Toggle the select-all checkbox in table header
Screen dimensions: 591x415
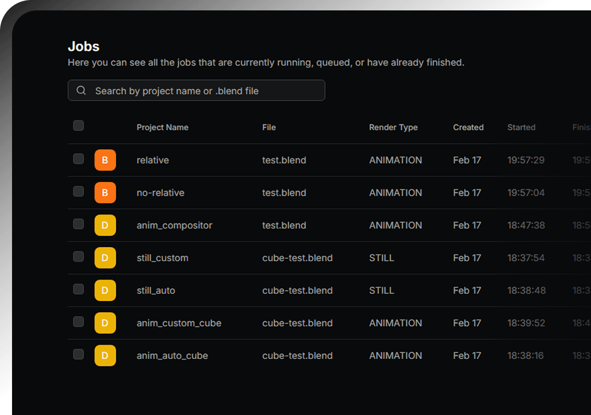point(78,126)
